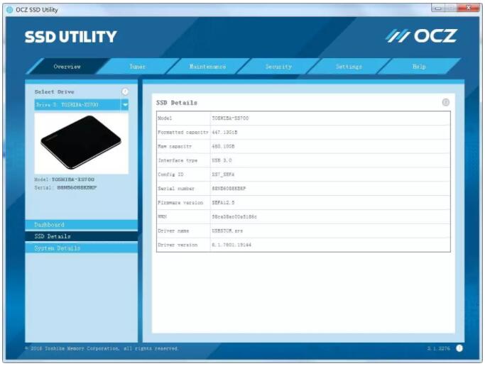Switch to the Overview tab
The width and height of the screenshot is (485, 366).
click(x=67, y=67)
